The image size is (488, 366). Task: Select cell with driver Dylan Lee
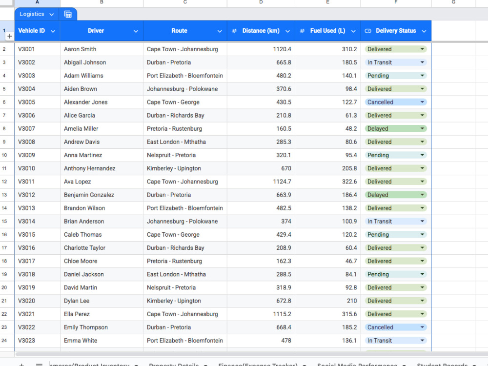point(102,301)
